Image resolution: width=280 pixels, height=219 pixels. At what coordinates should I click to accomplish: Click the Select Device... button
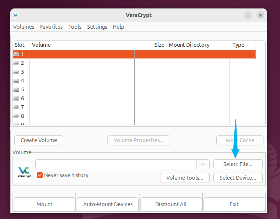click(238, 178)
